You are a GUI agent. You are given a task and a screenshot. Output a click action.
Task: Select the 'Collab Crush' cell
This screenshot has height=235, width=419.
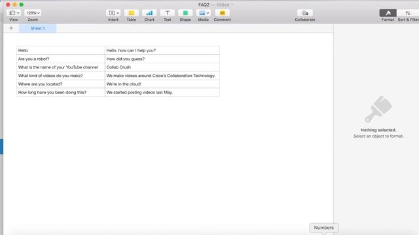[162, 67]
